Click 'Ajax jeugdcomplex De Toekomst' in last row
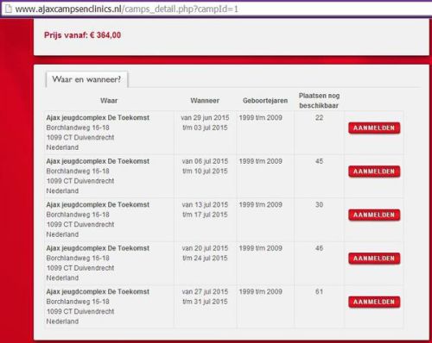The image size is (432, 343). coord(98,292)
